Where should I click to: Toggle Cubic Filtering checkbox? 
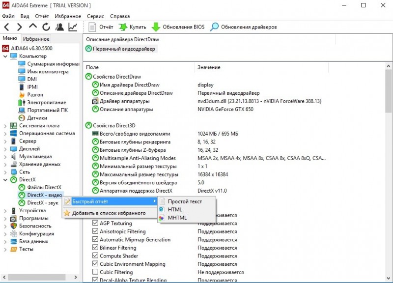[x=95, y=272]
